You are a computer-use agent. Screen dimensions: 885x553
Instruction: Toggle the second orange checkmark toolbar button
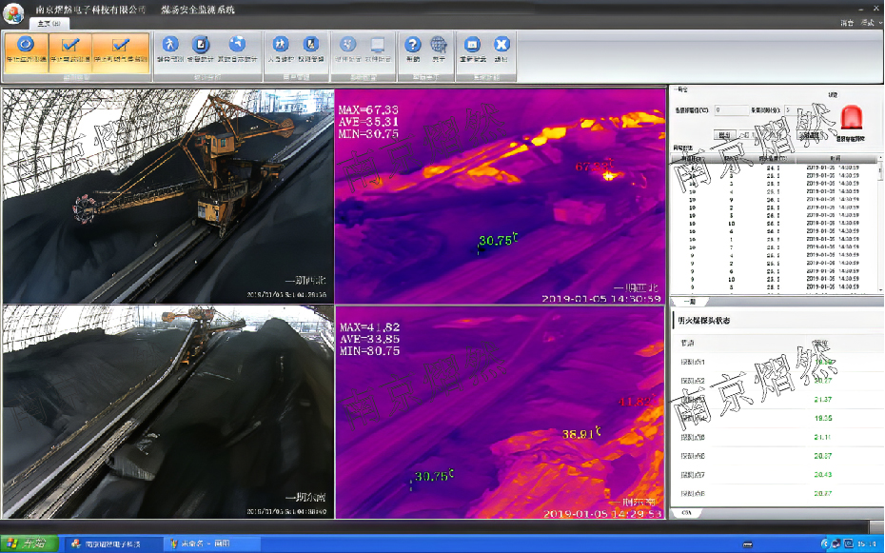coord(70,48)
